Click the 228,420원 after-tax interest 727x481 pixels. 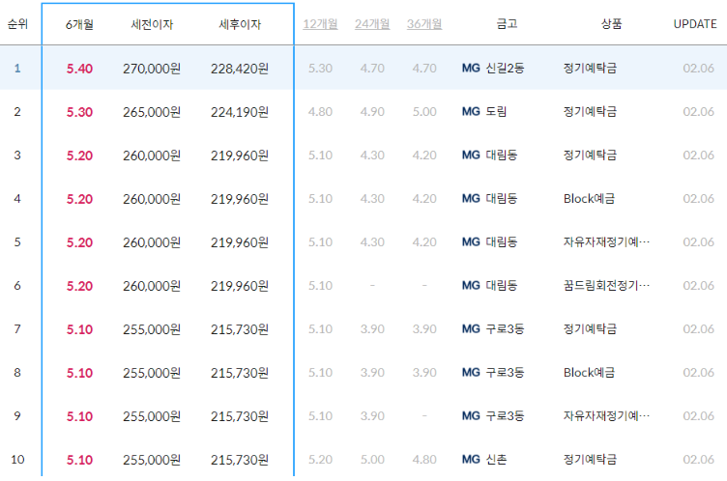(240, 69)
